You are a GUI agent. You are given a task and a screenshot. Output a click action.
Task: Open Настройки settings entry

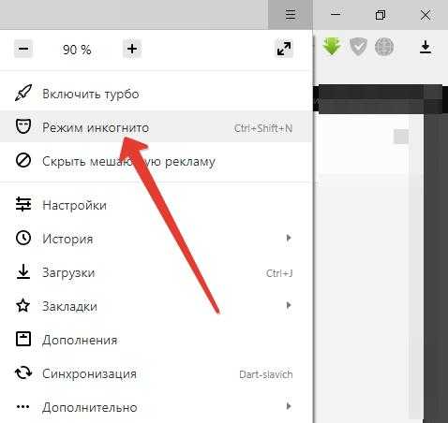click(156, 205)
